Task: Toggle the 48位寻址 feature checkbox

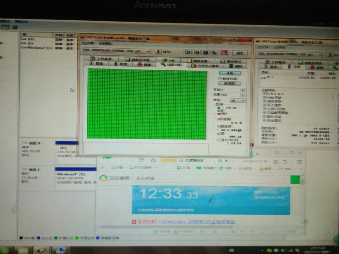Action: [x=264, y=97]
